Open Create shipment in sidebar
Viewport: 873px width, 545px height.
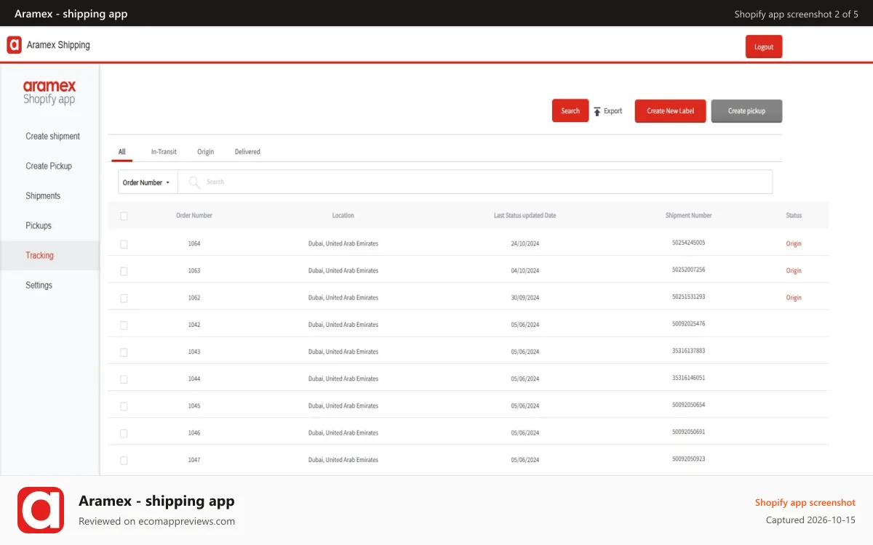click(x=53, y=136)
